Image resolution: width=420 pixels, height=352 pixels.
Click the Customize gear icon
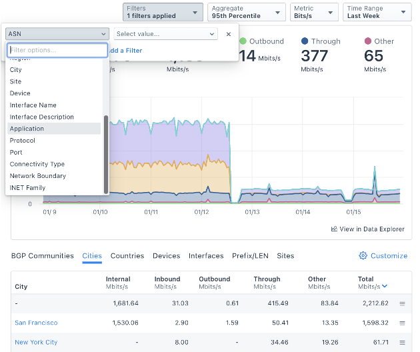[x=363, y=256]
